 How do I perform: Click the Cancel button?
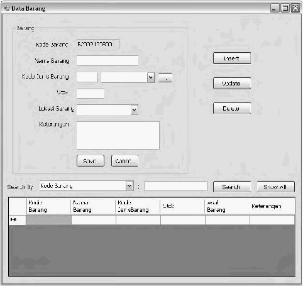pyautogui.click(x=124, y=161)
